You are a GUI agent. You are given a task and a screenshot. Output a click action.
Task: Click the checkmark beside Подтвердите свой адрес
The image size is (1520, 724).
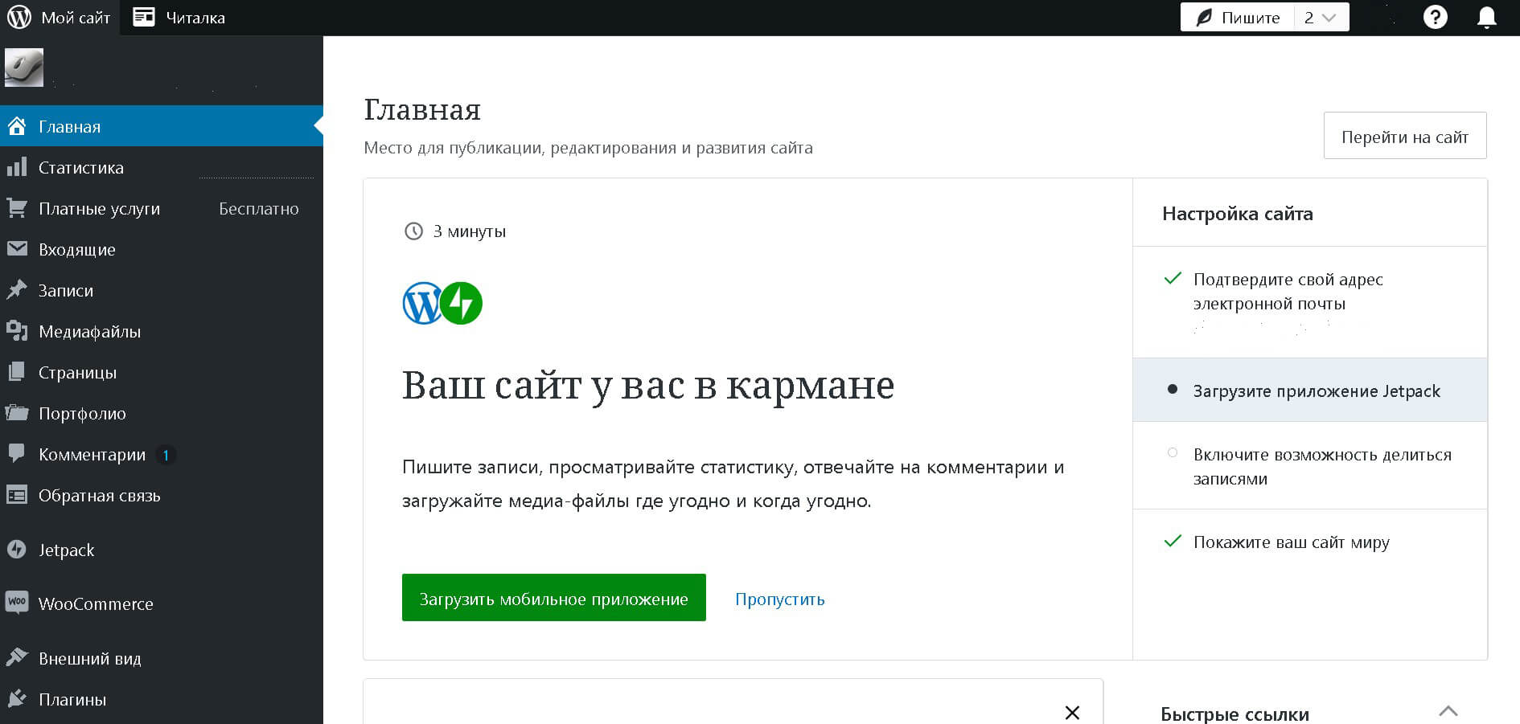[1173, 278]
